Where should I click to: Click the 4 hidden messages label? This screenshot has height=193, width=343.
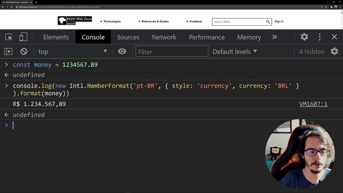(311, 51)
